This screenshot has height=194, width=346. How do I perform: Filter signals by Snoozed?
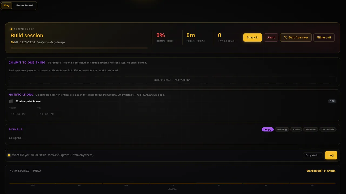[x=311, y=130]
